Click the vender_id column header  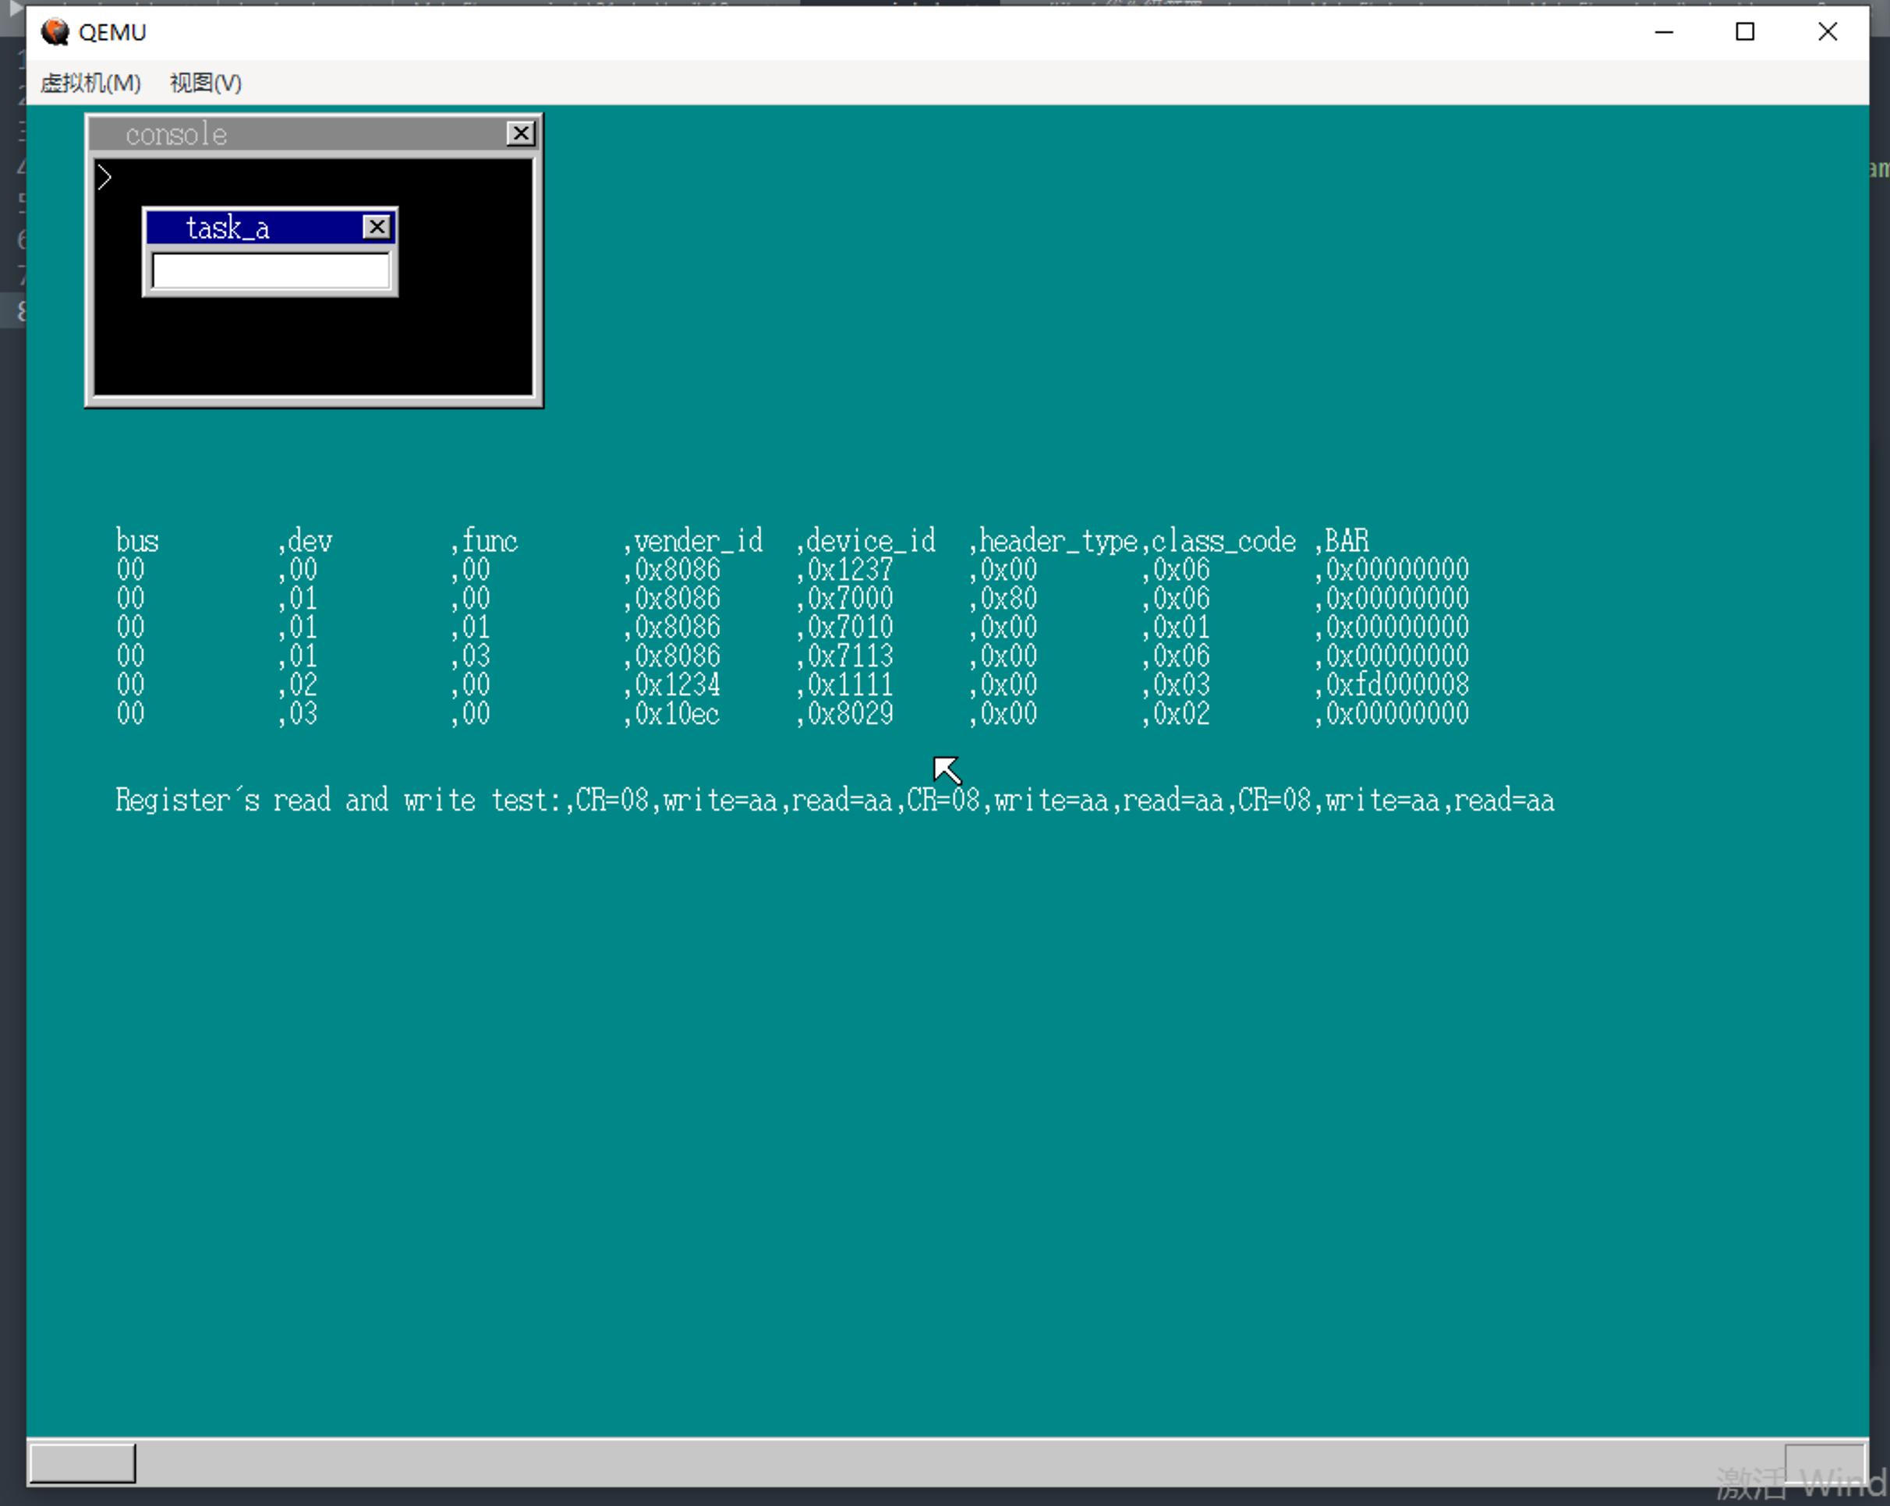point(698,541)
